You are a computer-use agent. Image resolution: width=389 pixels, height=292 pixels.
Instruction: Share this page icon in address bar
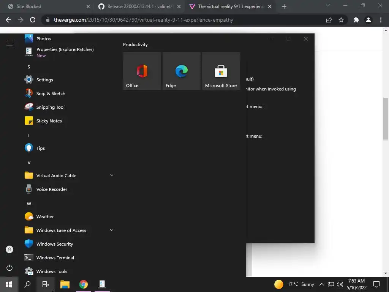[329, 20]
